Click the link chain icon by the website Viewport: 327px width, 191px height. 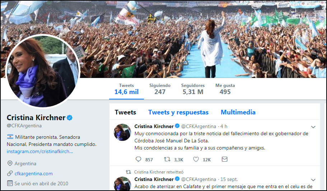point(10,173)
